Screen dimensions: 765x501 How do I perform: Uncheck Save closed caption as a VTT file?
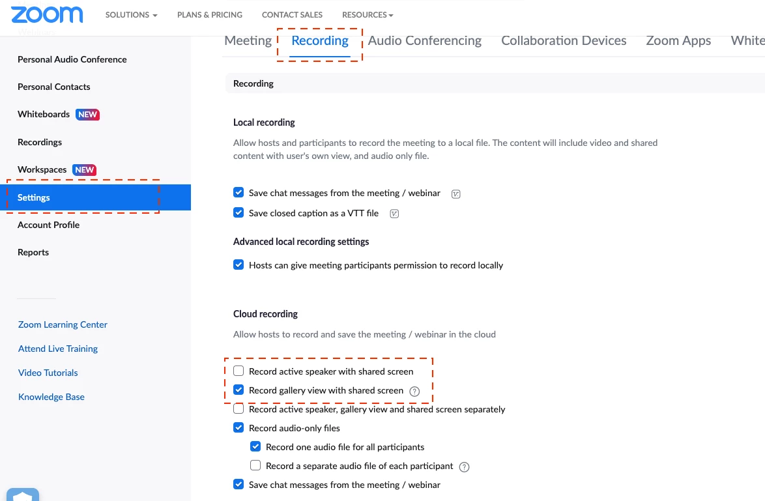pyautogui.click(x=238, y=212)
